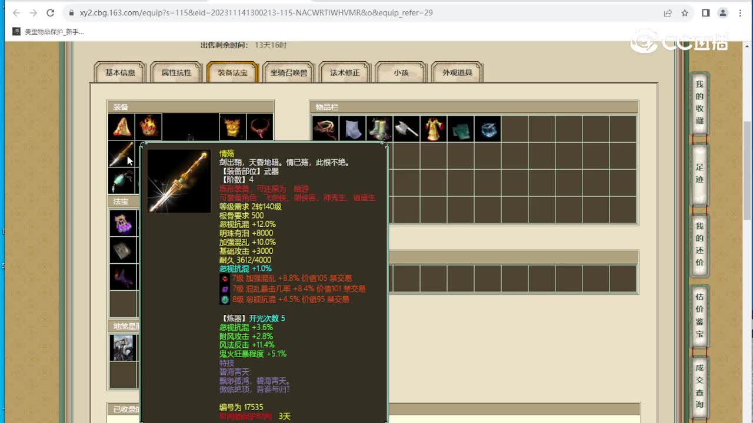Click the 编号为 17535 text
Screen dimensions: 753x423
click(241, 407)
